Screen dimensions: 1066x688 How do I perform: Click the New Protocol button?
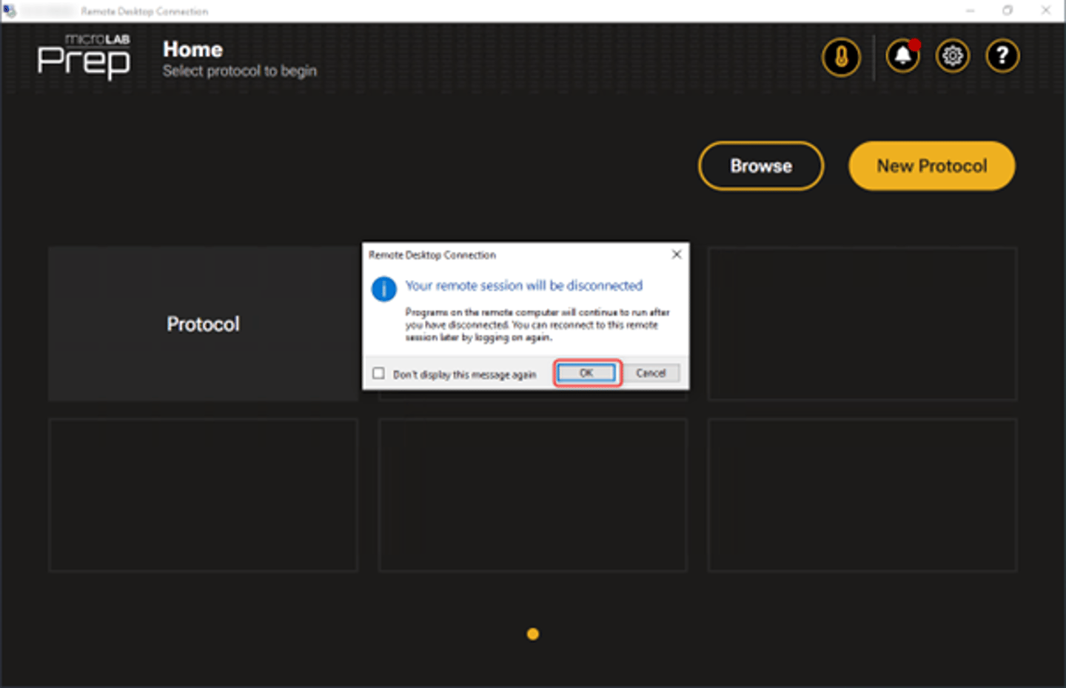point(931,166)
